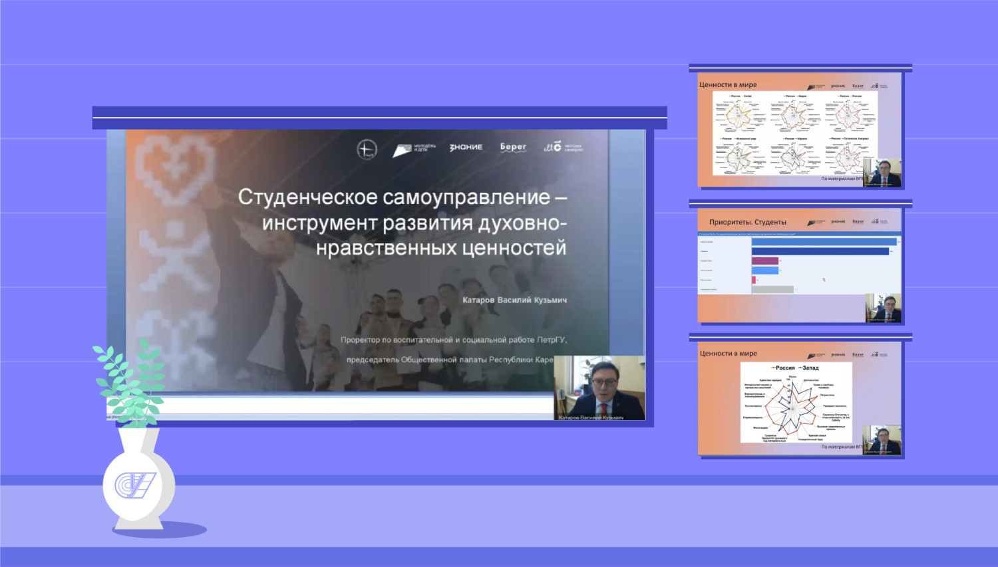Click the Молодой Север logo on main slide
The image size is (998, 567).
pyautogui.click(x=563, y=147)
